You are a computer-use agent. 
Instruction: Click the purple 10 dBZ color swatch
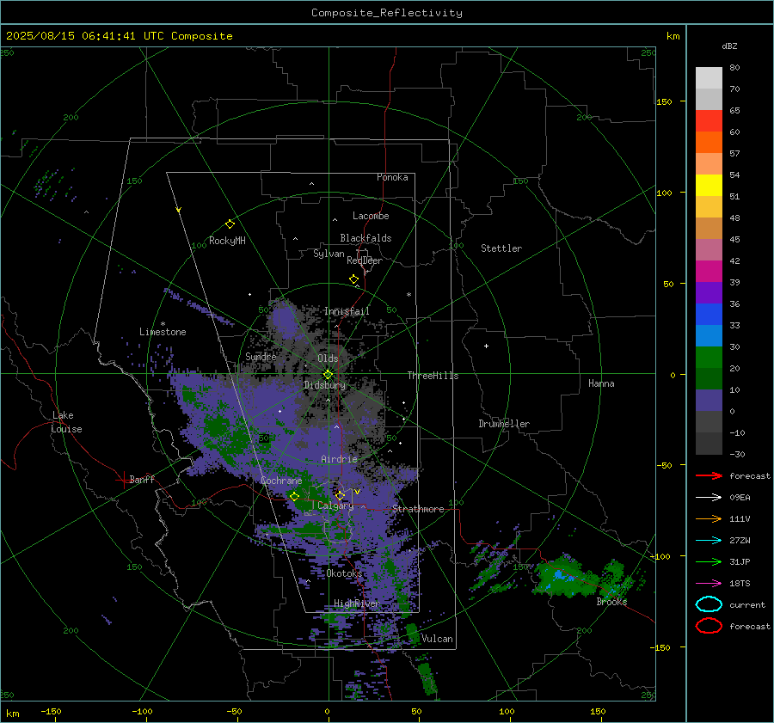pos(709,400)
